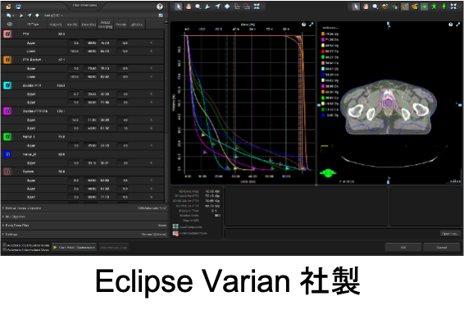Click the objectives list vertical scrollbar
Screen dimensions: 464x319
(x=166, y=112)
